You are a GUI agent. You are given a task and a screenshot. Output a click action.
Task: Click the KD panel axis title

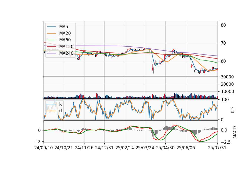tap(233, 110)
